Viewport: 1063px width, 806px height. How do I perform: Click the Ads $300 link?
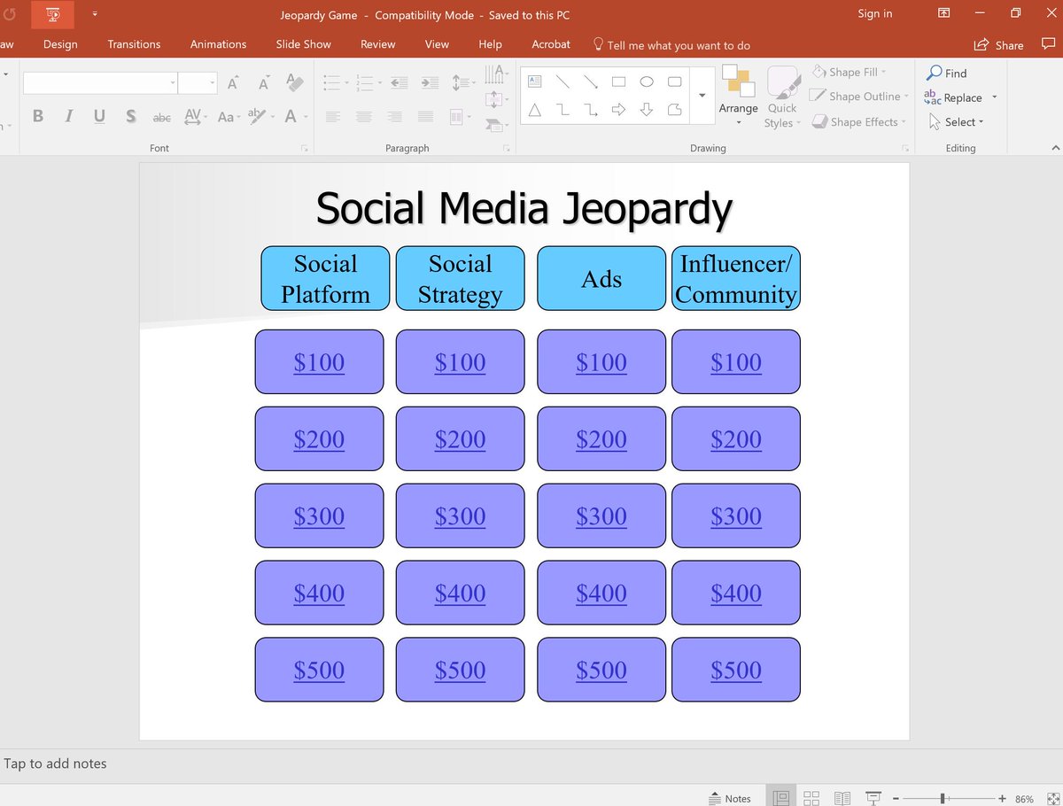click(601, 516)
